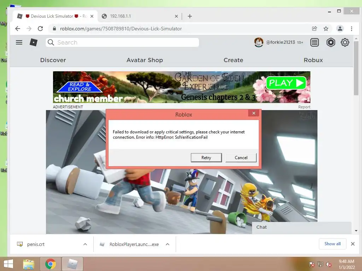Click the page vertical scrollbar thumb
This screenshot has height=271, width=362.
click(x=356, y=68)
